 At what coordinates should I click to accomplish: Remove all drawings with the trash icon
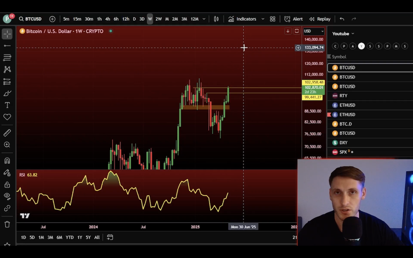[7, 224]
